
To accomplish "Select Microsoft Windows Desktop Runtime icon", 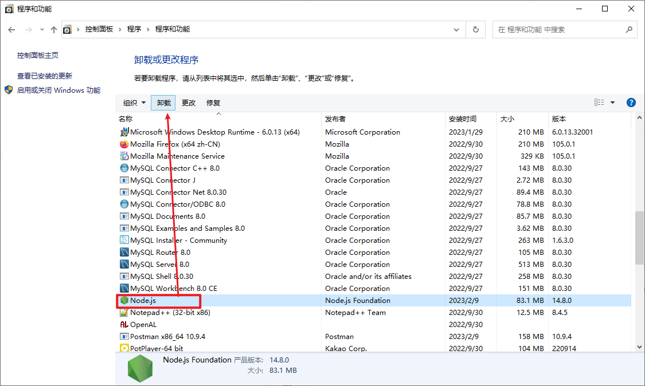I will pyautogui.click(x=124, y=132).
